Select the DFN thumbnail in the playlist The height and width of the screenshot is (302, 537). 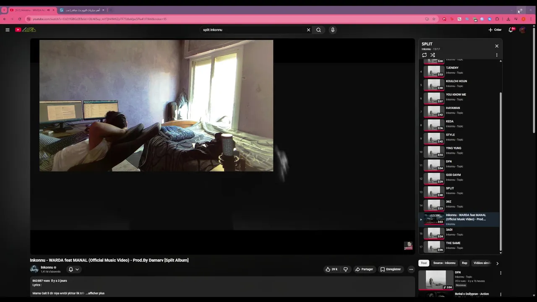click(434, 165)
